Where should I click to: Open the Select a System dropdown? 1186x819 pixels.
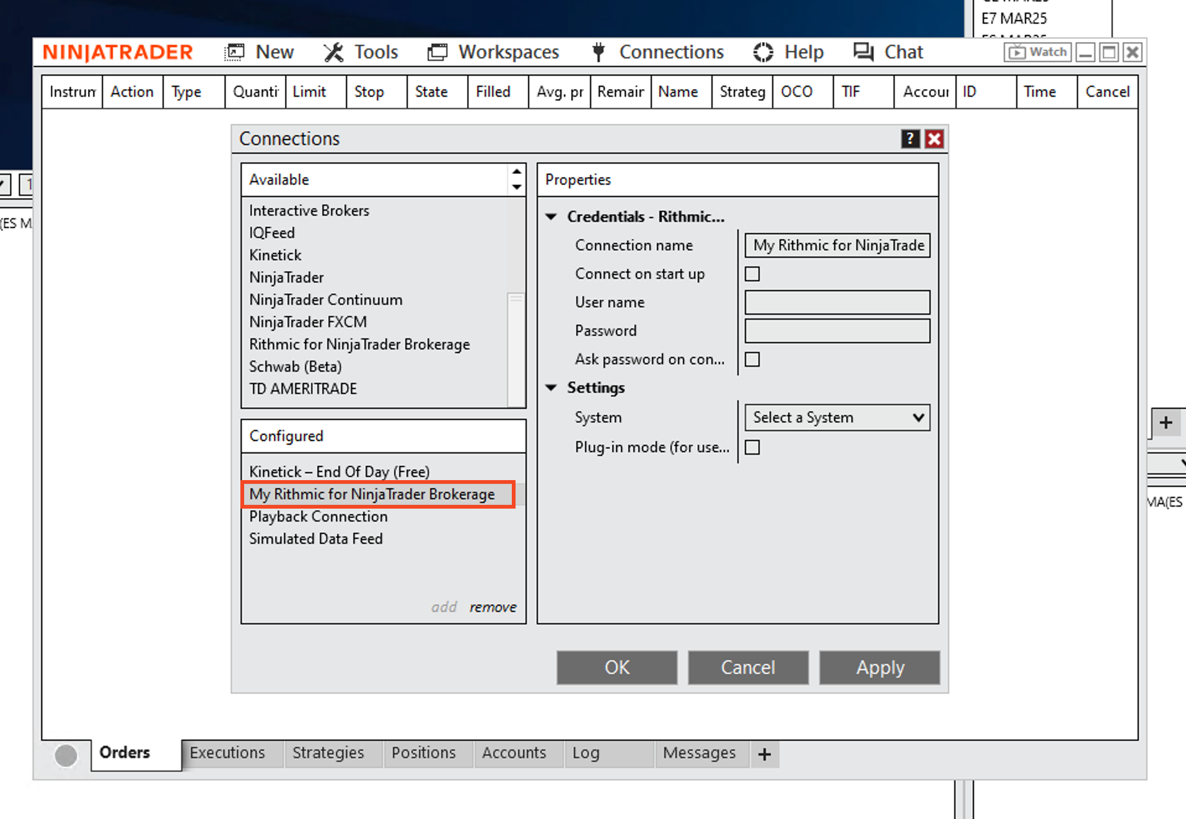click(837, 418)
